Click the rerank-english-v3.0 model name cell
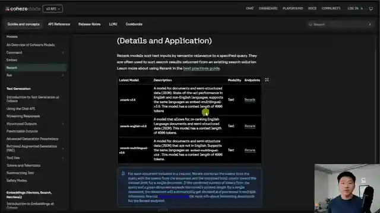 133,126
